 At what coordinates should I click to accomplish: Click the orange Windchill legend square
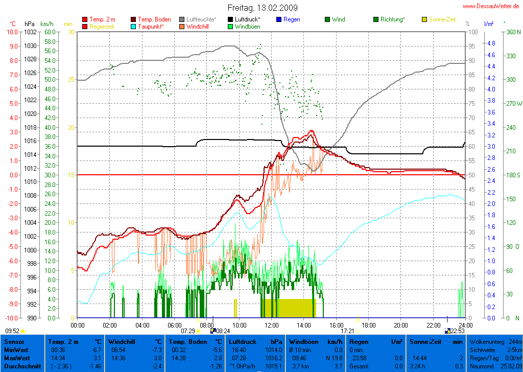pyautogui.click(x=182, y=26)
